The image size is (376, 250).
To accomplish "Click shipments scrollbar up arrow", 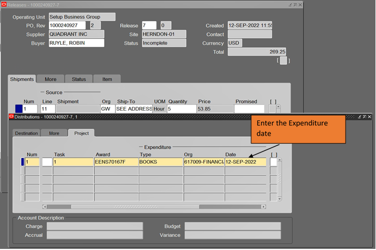I will [x=278, y=106].
